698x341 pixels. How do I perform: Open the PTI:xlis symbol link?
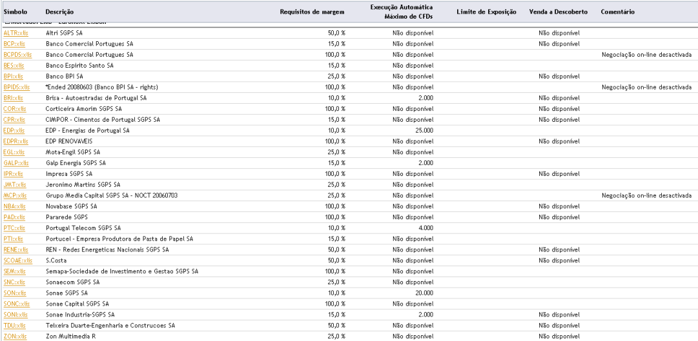pyautogui.click(x=14, y=239)
